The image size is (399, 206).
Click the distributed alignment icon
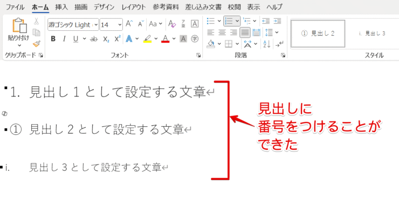click(257, 32)
